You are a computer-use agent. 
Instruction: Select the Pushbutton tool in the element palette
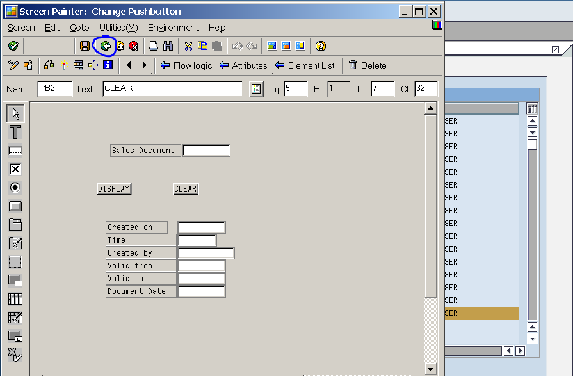16,206
